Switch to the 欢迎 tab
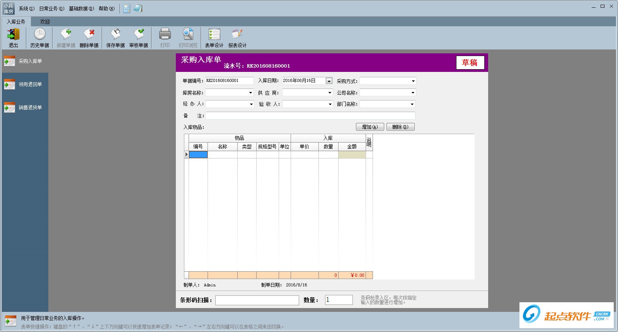The image size is (618, 332). (x=45, y=22)
